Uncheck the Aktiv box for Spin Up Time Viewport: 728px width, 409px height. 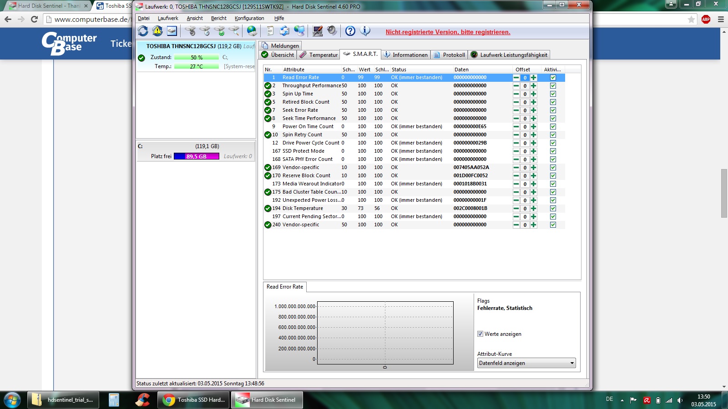(553, 94)
